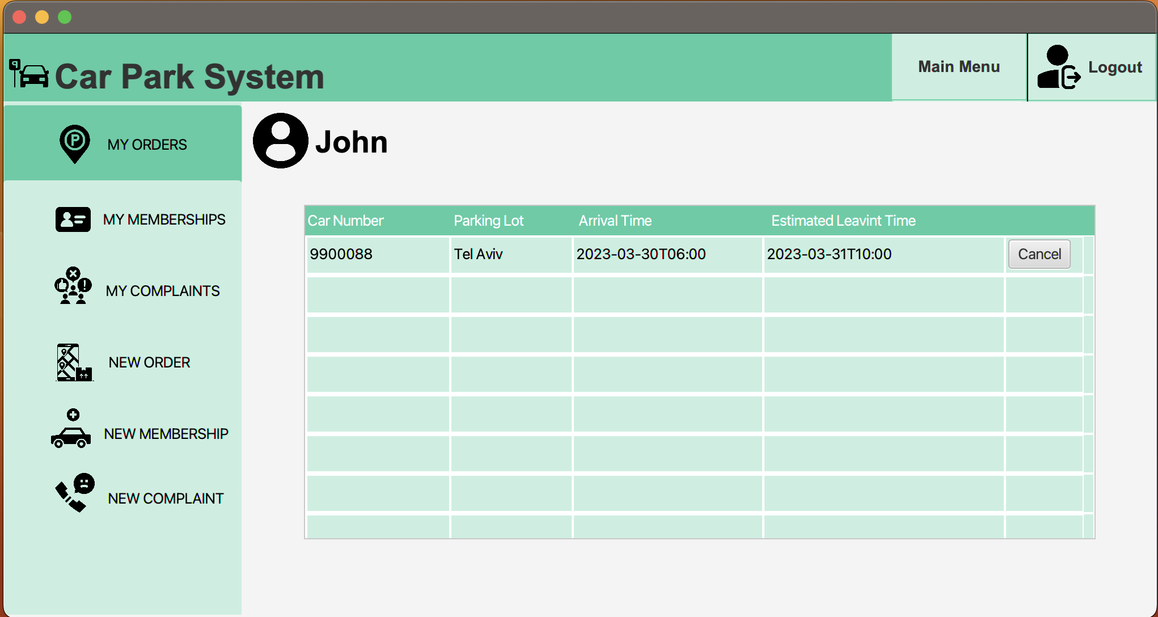This screenshot has width=1158, height=617.
Task: Click the Car Park System logo icon
Action: [29, 74]
